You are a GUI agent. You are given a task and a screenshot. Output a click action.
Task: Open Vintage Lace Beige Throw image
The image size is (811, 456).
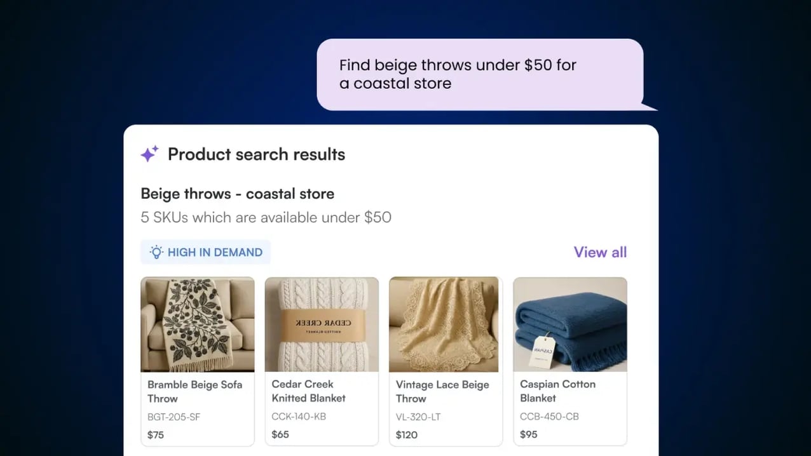[x=446, y=324]
